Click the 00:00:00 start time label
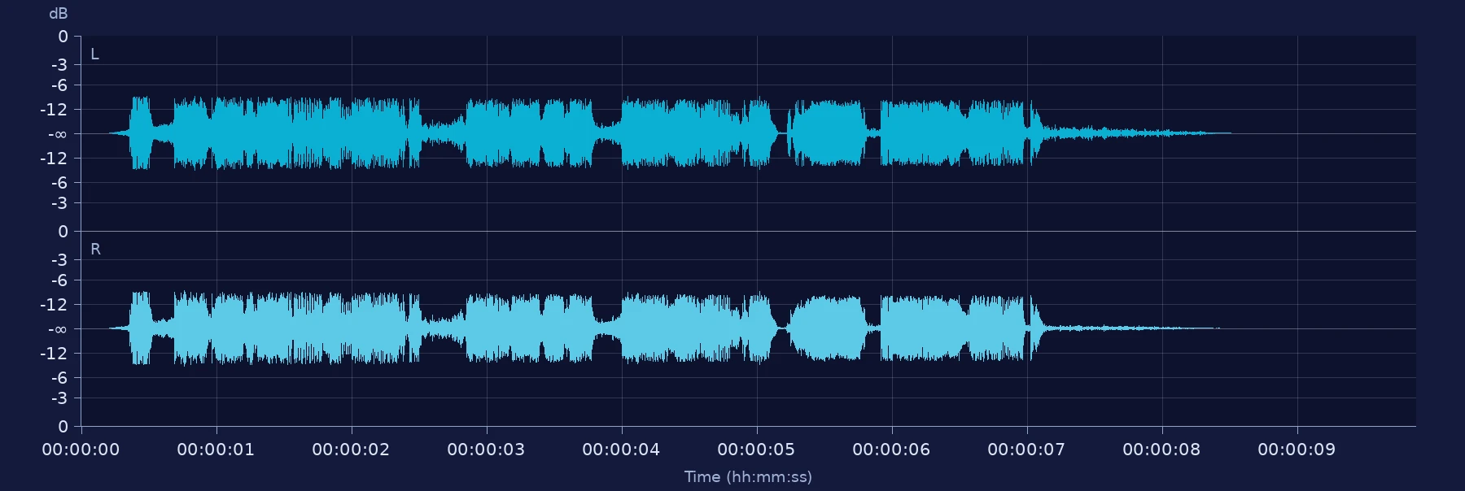The width and height of the screenshot is (1465, 491). pyautogui.click(x=81, y=450)
